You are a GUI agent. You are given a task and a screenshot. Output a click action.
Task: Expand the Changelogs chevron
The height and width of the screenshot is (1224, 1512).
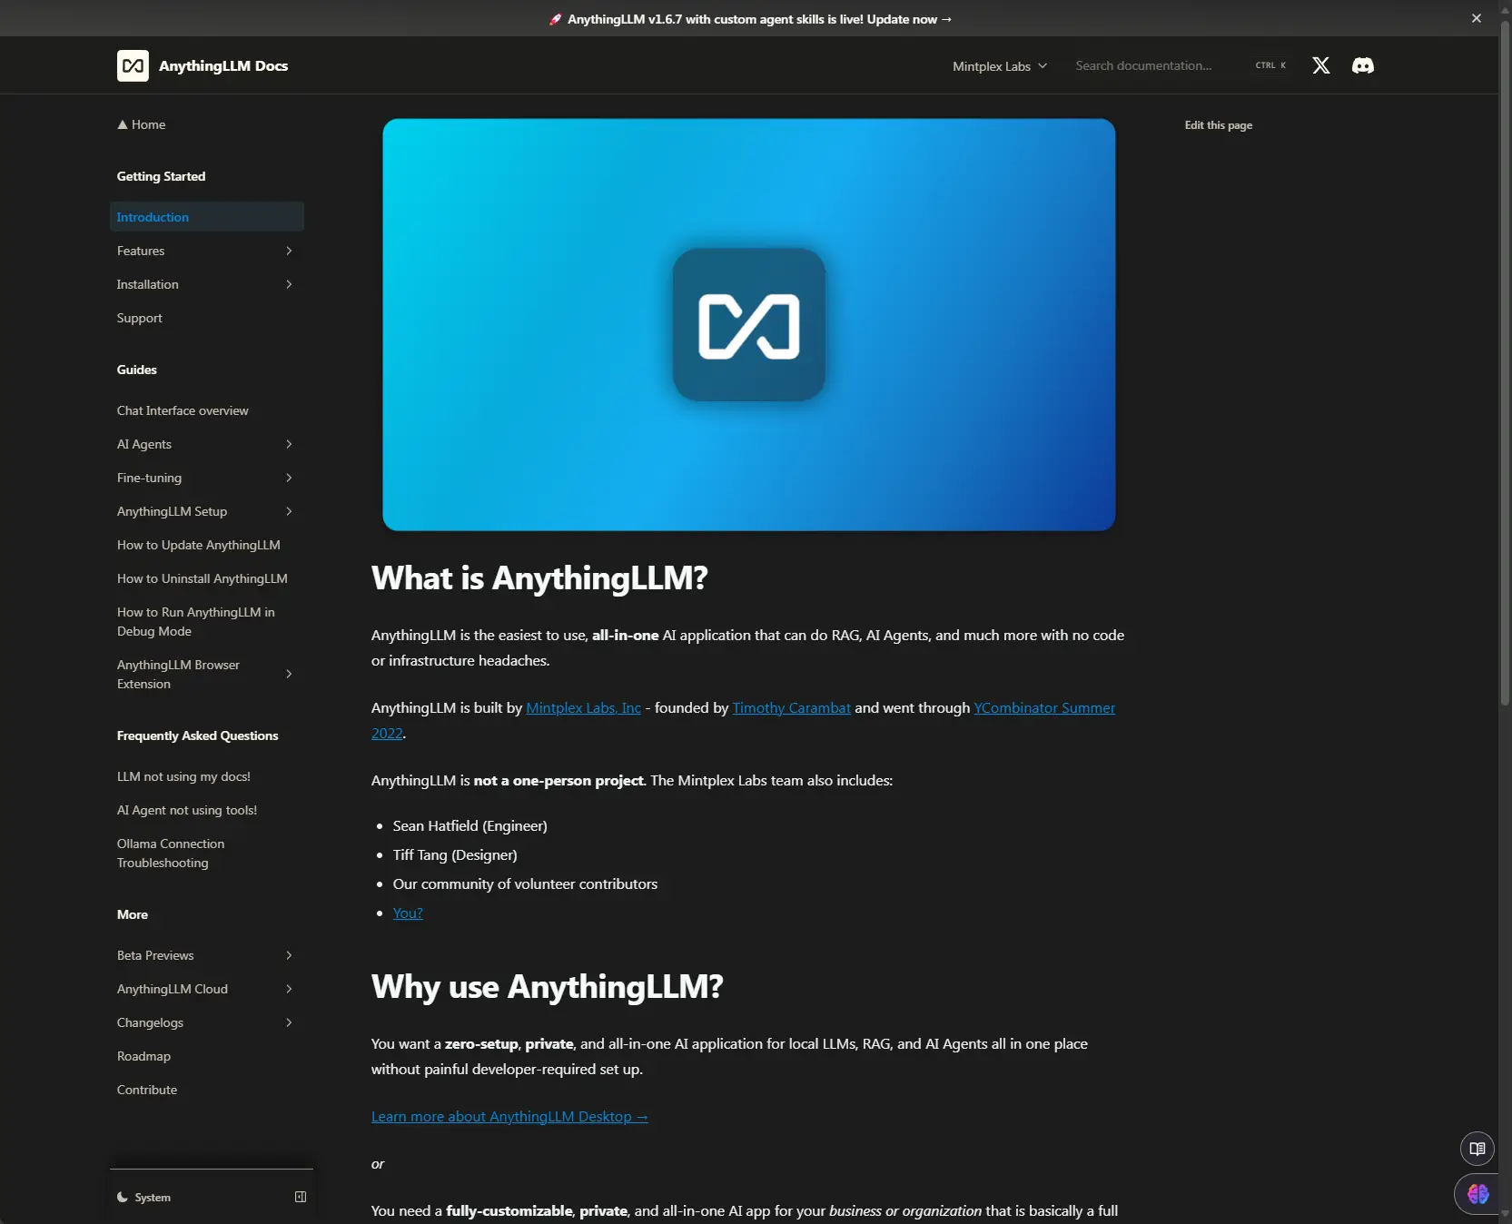(289, 1022)
